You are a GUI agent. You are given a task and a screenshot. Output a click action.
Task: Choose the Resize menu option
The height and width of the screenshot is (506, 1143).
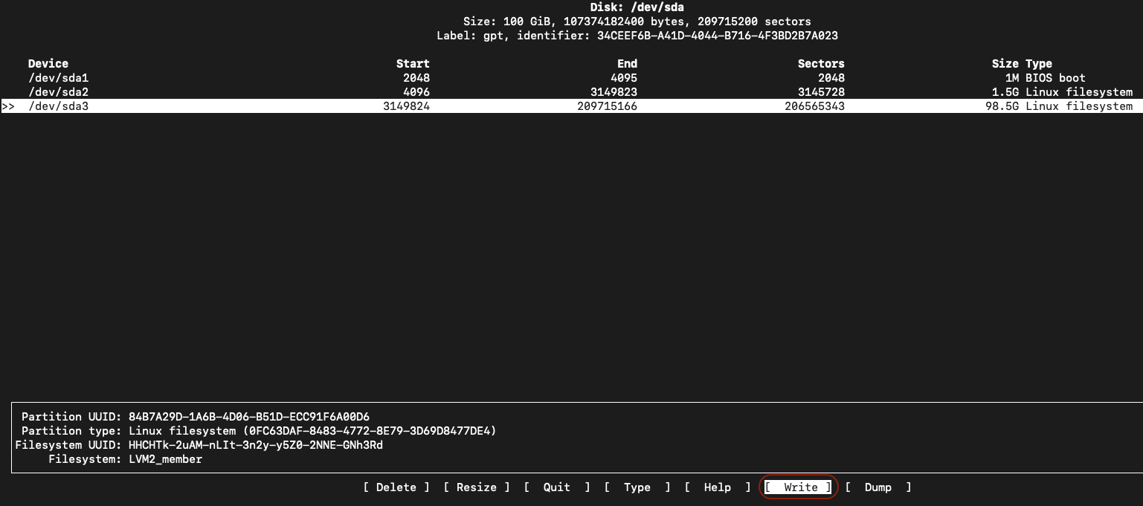click(x=476, y=487)
